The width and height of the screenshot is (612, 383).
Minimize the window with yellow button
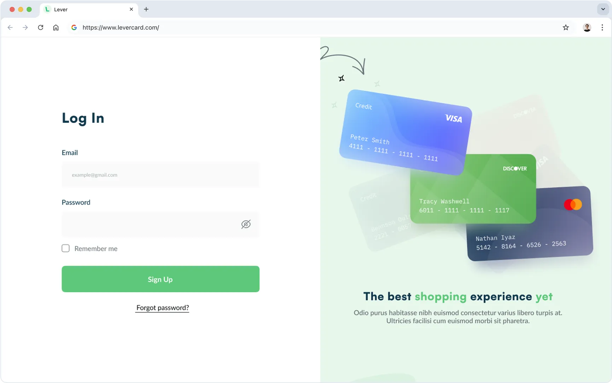point(21,9)
